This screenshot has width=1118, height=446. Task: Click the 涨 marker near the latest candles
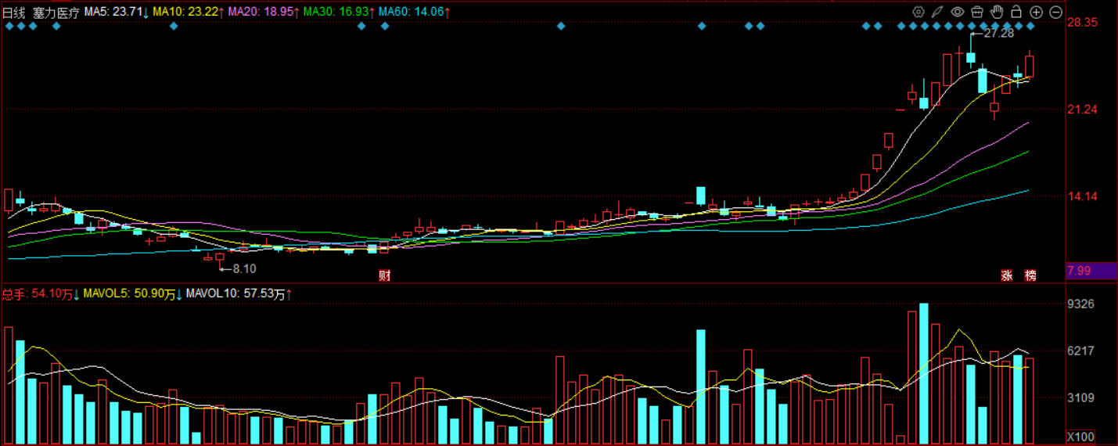1007,275
